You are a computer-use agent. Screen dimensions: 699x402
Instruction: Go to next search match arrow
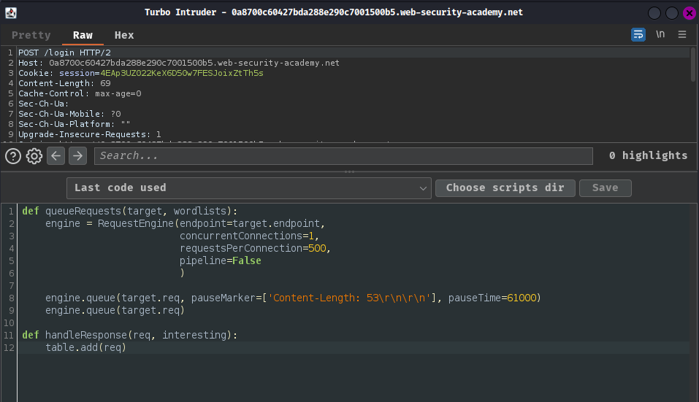77,156
